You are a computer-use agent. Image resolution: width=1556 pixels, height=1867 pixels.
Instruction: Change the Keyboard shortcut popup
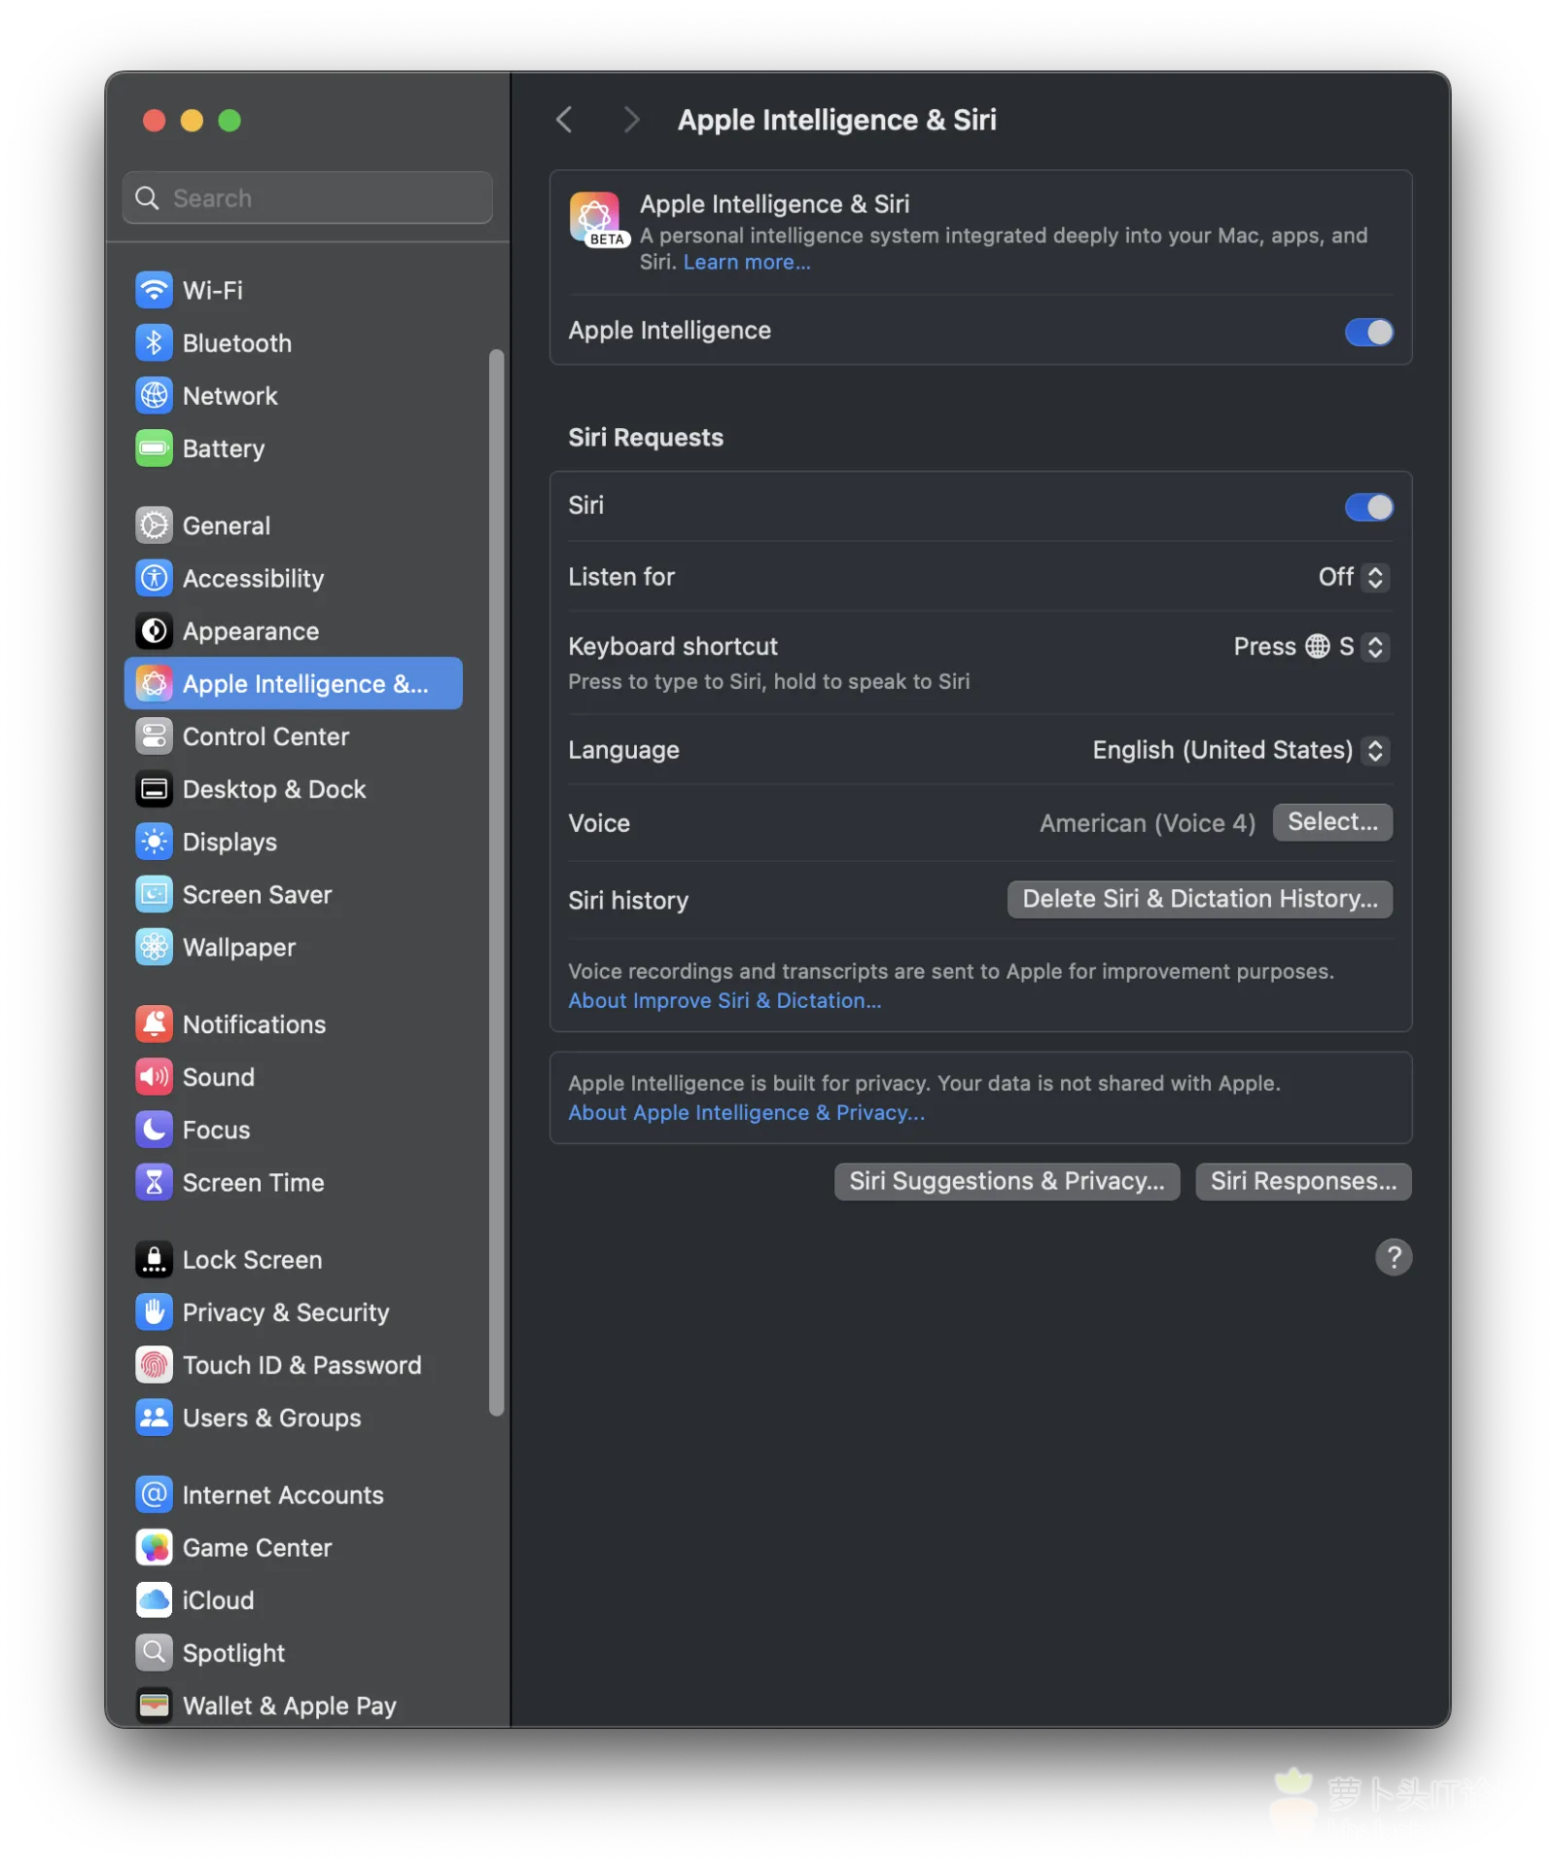pyautogui.click(x=1311, y=647)
